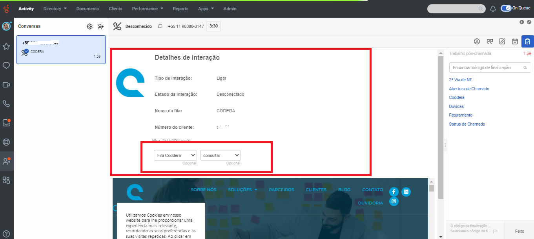Select wrap-up code Abertura de Chamado
534x239 pixels.
[x=469, y=89]
